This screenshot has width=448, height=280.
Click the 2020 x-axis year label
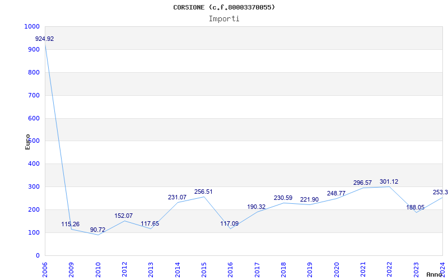point(337,270)
